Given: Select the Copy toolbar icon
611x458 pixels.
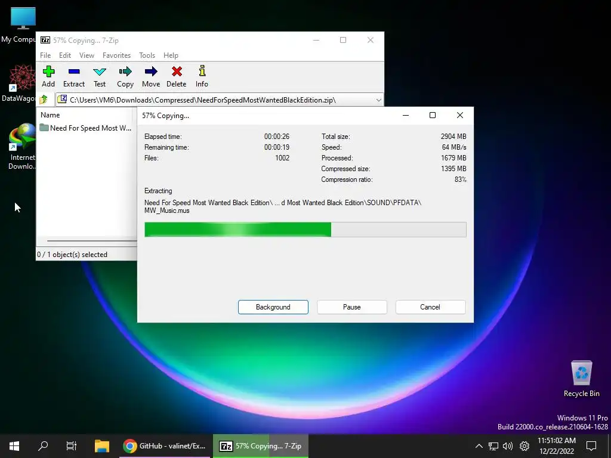Looking at the screenshot, I should [x=125, y=76].
